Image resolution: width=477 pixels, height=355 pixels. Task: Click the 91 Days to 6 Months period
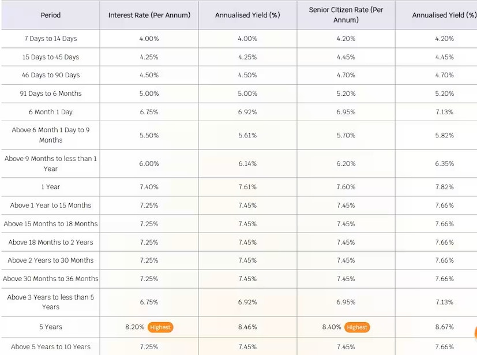click(x=51, y=94)
